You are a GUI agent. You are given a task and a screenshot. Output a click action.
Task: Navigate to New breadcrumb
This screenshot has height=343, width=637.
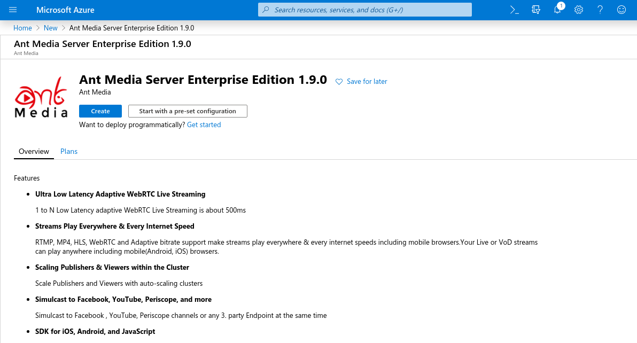pos(50,28)
